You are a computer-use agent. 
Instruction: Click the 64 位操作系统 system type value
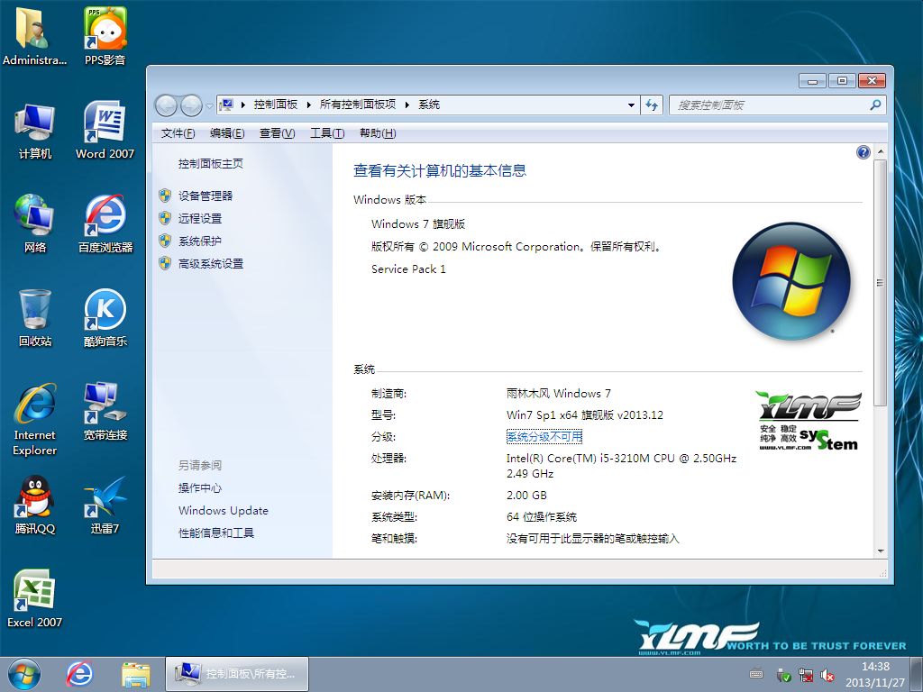[x=542, y=517]
